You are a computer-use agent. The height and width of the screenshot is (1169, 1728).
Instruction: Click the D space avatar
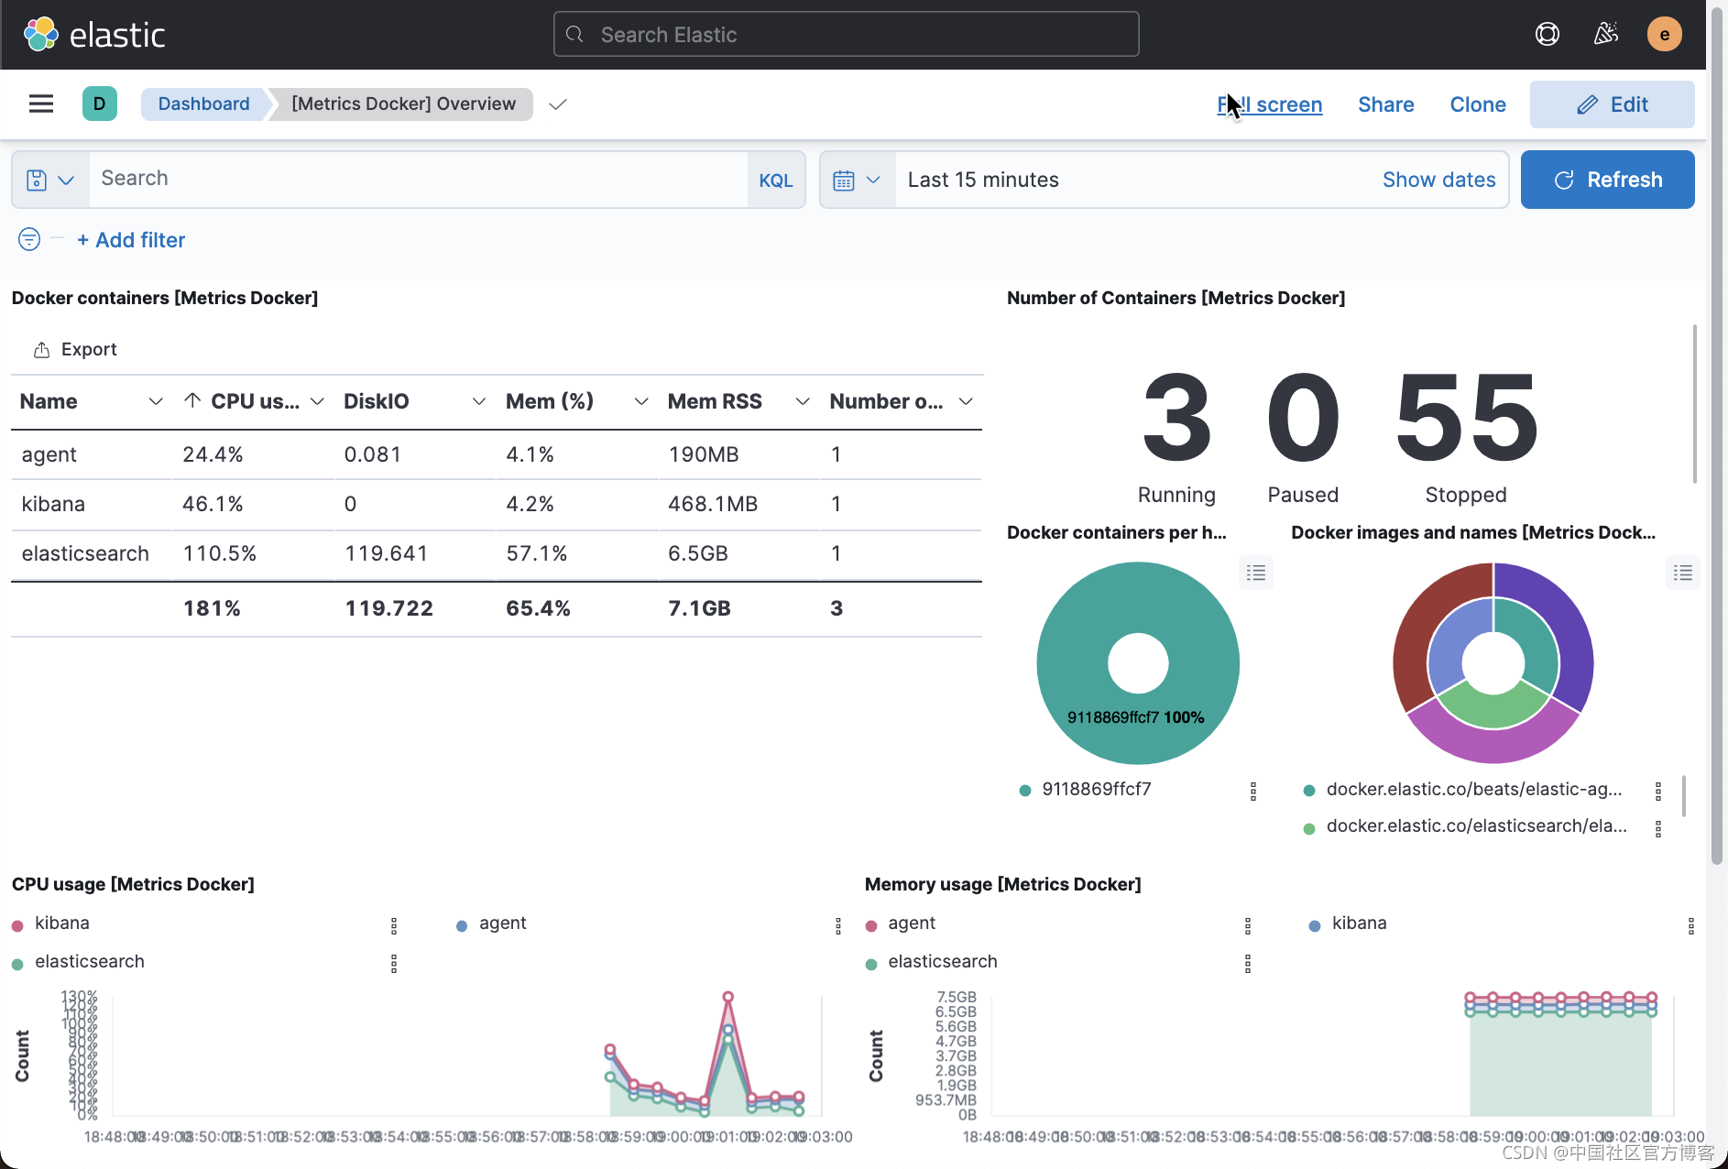(99, 104)
